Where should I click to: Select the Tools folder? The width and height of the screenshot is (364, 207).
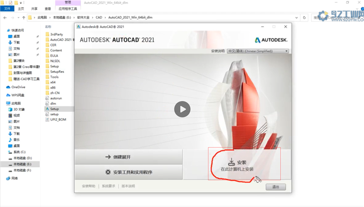(x=54, y=77)
